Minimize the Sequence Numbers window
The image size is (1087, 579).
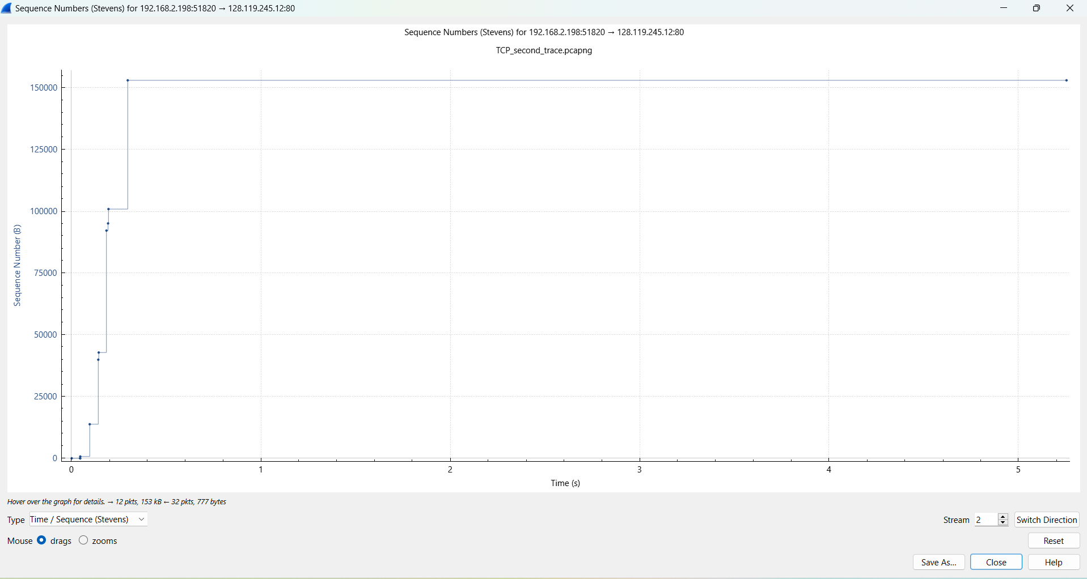[1004, 8]
